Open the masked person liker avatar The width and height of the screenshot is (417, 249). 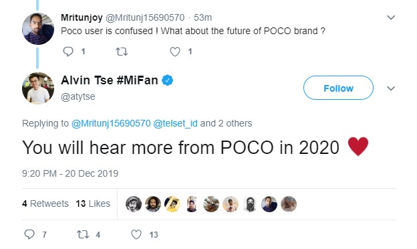point(250,204)
